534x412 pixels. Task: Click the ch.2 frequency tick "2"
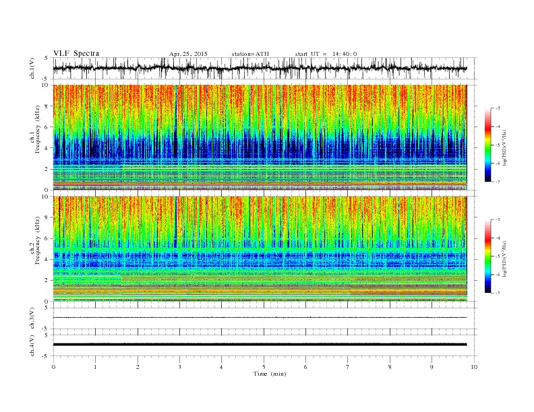point(47,280)
